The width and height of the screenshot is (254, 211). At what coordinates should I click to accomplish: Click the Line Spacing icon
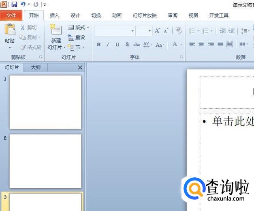[x=244, y=31]
